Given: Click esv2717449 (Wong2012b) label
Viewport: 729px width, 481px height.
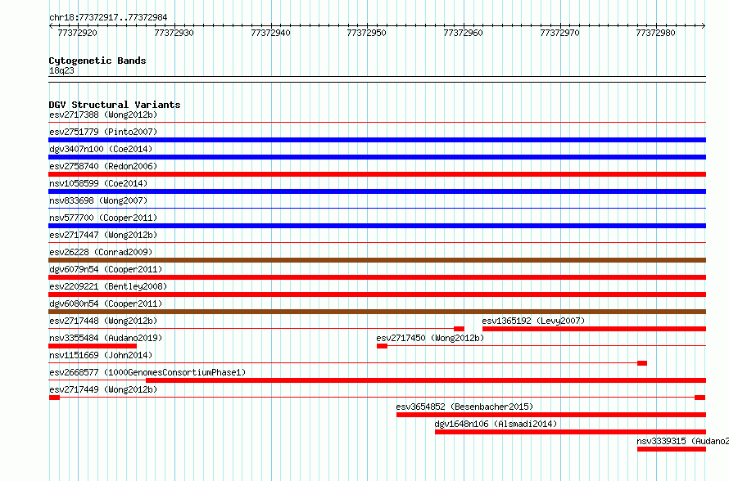Looking at the screenshot, I should click(x=103, y=389).
